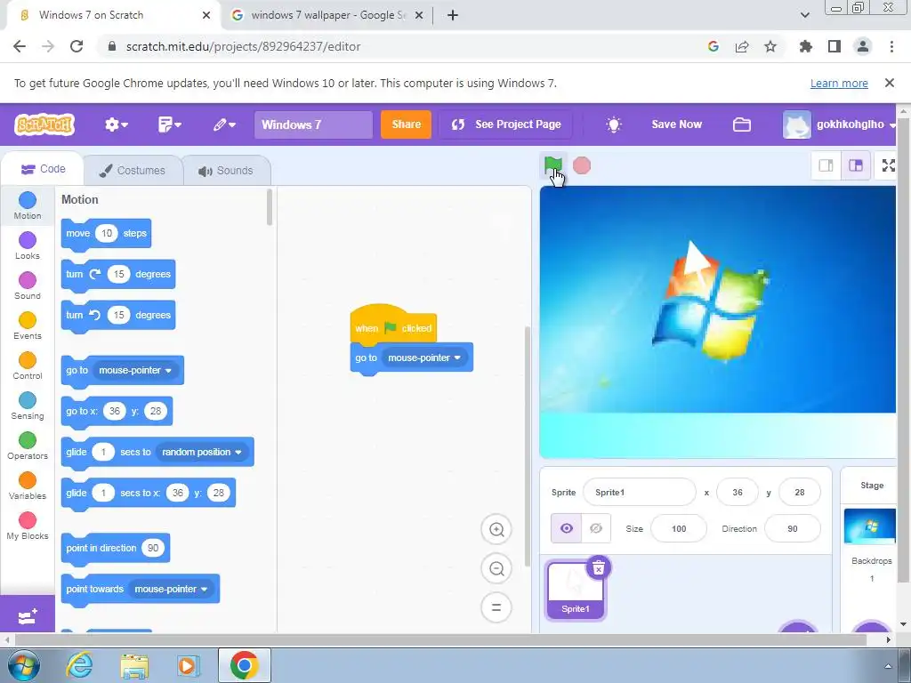The image size is (911, 683).
Task: Switch to windows 7 wallpaper Google tab
Action: [x=326, y=15]
